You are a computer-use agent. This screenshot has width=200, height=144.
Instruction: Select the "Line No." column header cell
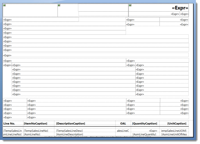[x=13, y=123]
